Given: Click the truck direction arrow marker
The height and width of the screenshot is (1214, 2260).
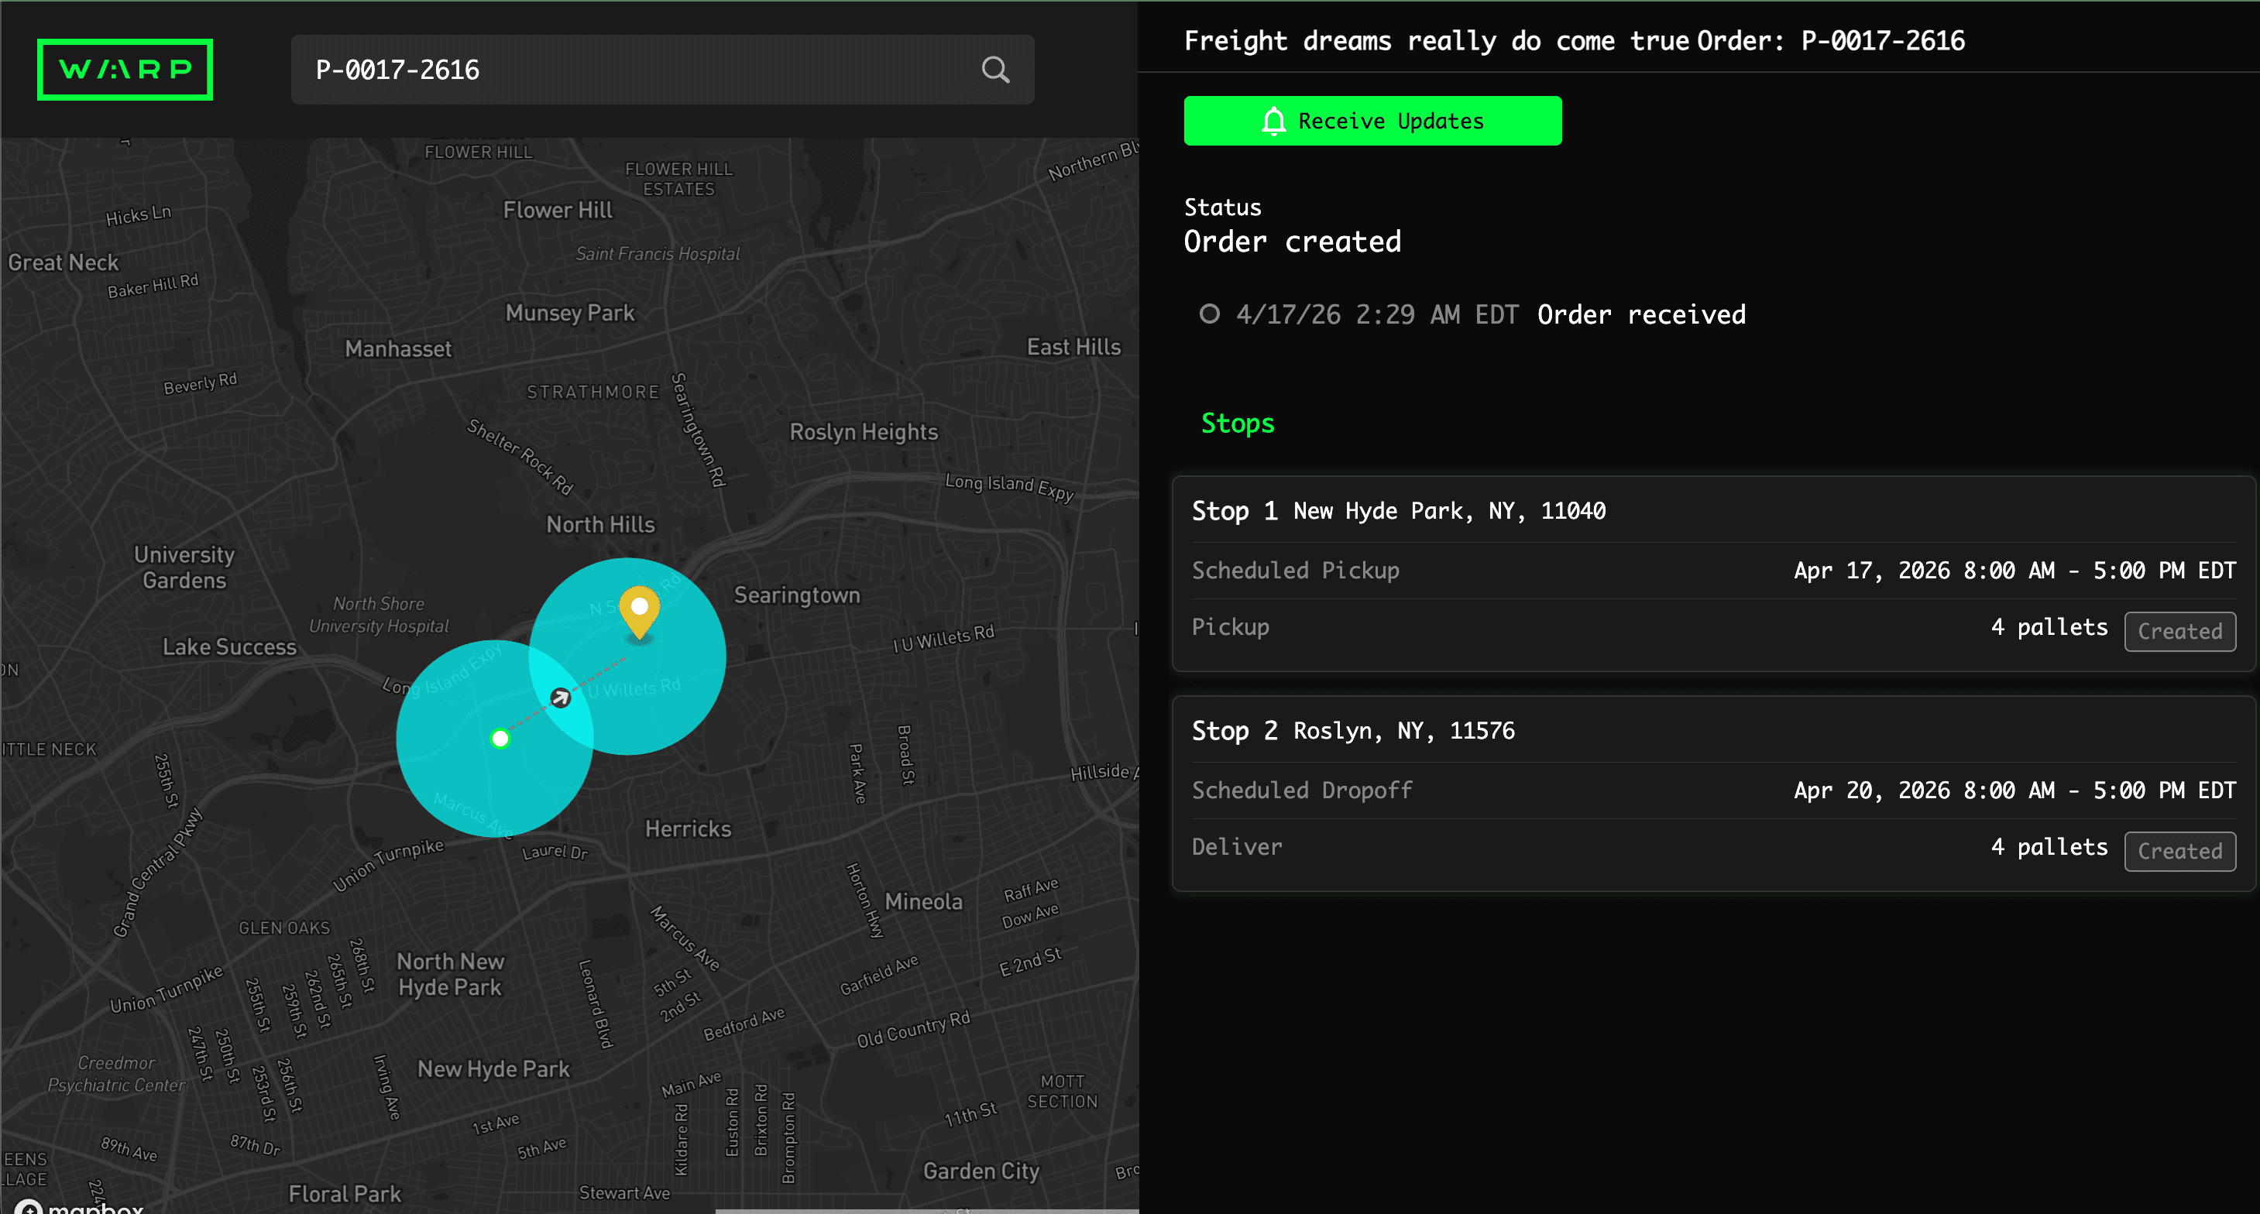Looking at the screenshot, I should click(x=561, y=698).
